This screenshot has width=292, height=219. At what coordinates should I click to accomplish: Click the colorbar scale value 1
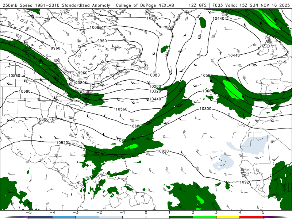[x=169, y=212]
